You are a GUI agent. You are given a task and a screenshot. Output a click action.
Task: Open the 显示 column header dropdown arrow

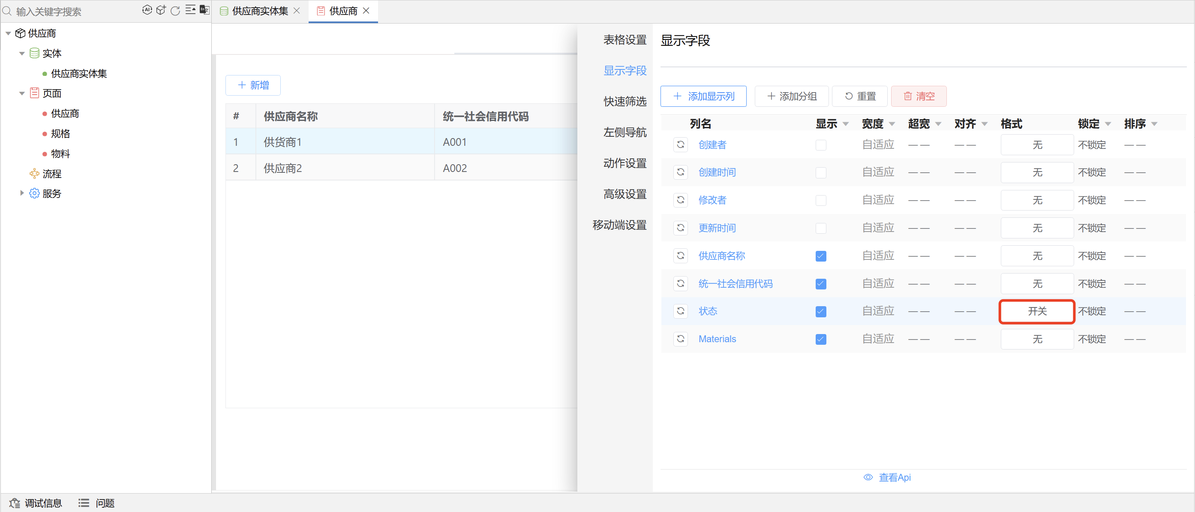point(845,124)
